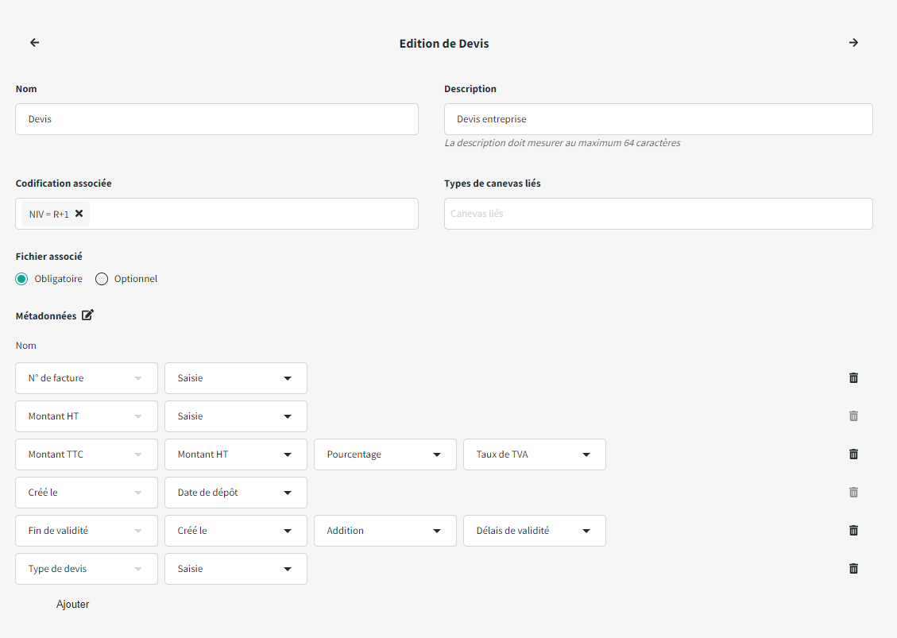Image resolution: width=897 pixels, height=638 pixels.
Task: Delete the Type de devis row
Action: (853, 569)
